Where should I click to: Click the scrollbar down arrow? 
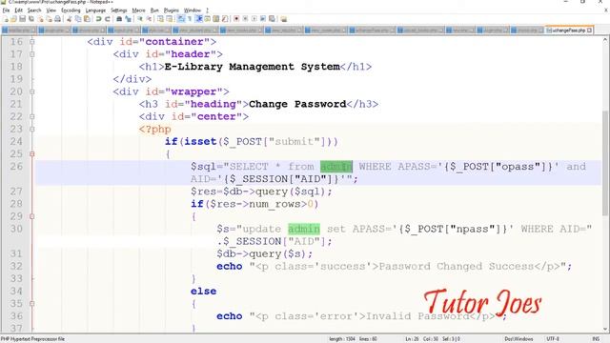click(x=605, y=329)
